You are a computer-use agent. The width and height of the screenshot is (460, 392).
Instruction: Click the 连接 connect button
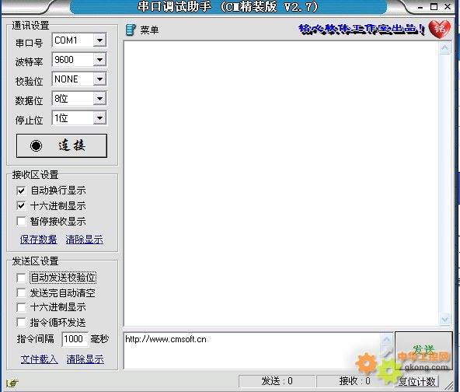click(x=61, y=145)
